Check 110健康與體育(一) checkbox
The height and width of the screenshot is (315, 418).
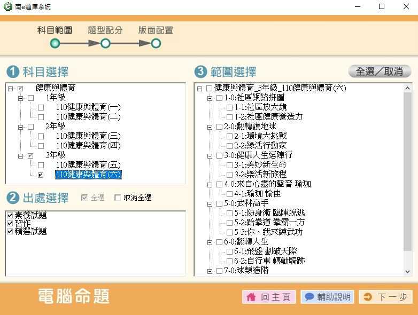click(41, 107)
